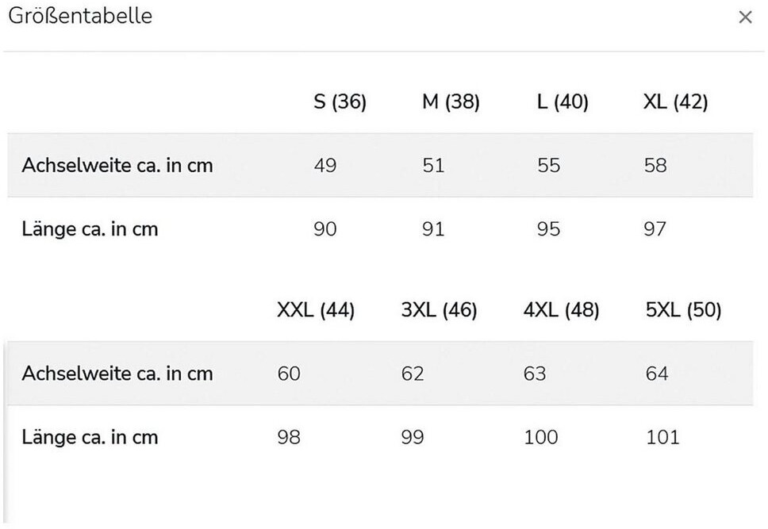Select the XXL (44) column header
This screenshot has width=768, height=529.
[x=316, y=310]
